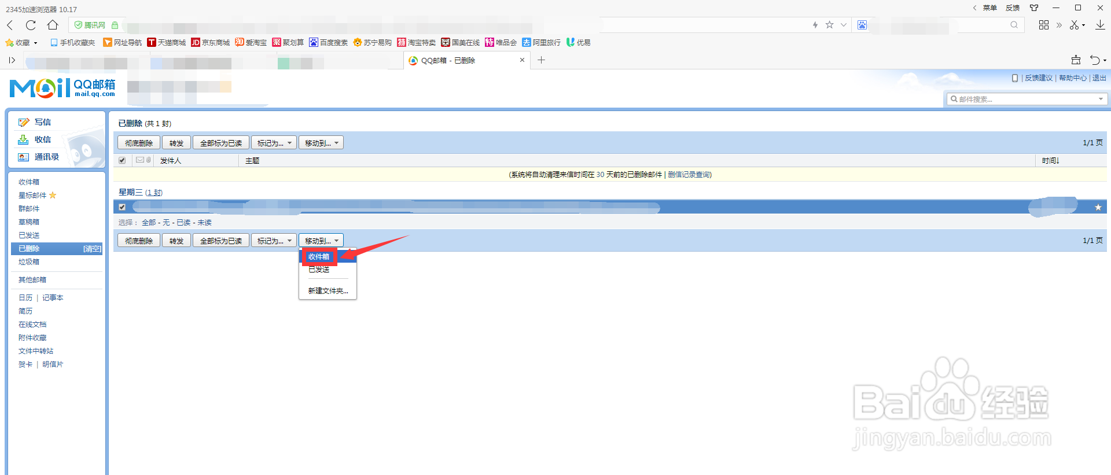Screen dimensions: 1111x475
Task: Click 删信记录查询 link
Action: tap(689, 175)
